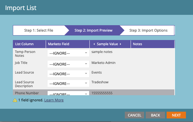Image resolution: width=193 pixels, height=122 pixels.
Task: Jump to Step 3: Import Options
Action: (x=148, y=30)
